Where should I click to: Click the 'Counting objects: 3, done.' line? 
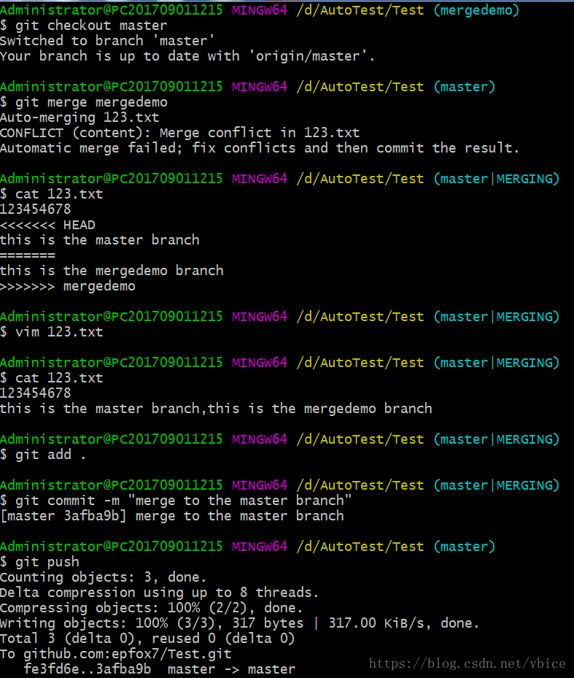point(104,577)
